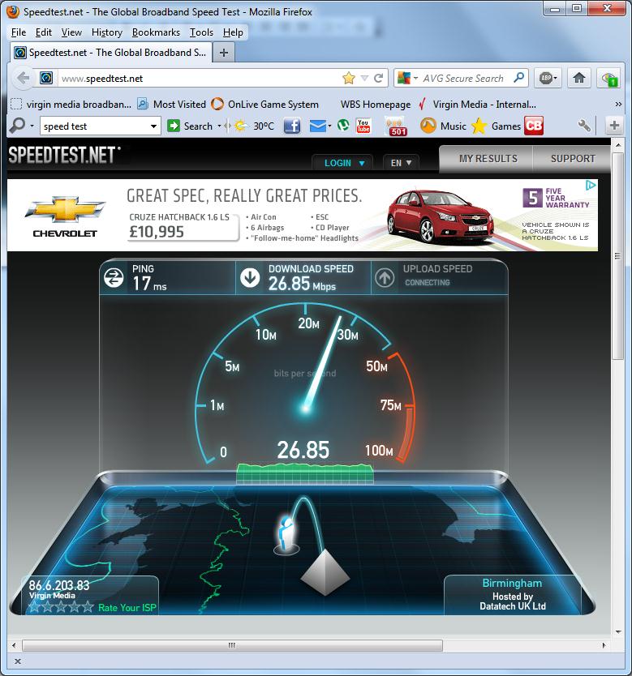Click the download speed arrow icon
The width and height of the screenshot is (632, 676).
[x=250, y=278]
